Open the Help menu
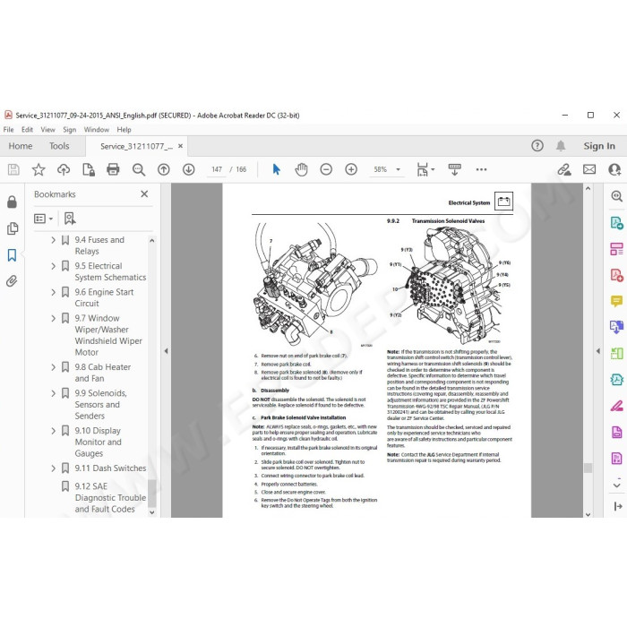Viewport: 627px width, 627px height. [x=124, y=130]
